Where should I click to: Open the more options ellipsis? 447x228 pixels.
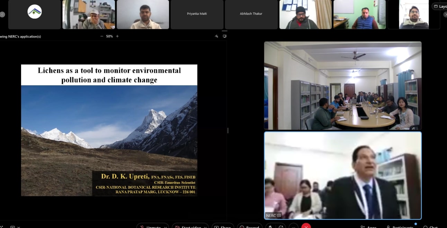pyautogui.click(x=293, y=227)
